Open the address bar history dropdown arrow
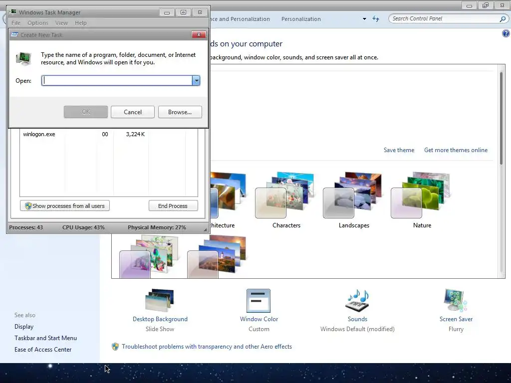The width and height of the screenshot is (511, 383). pos(364,19)
